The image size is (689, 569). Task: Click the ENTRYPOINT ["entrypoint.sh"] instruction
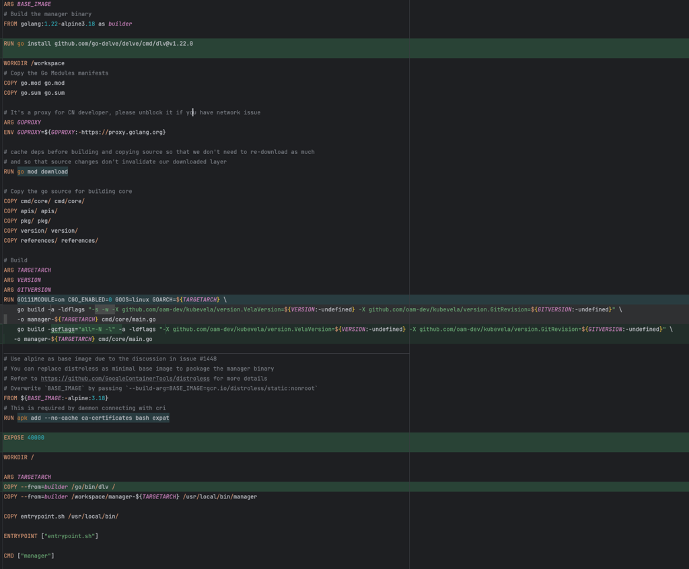tap(50, 535)
